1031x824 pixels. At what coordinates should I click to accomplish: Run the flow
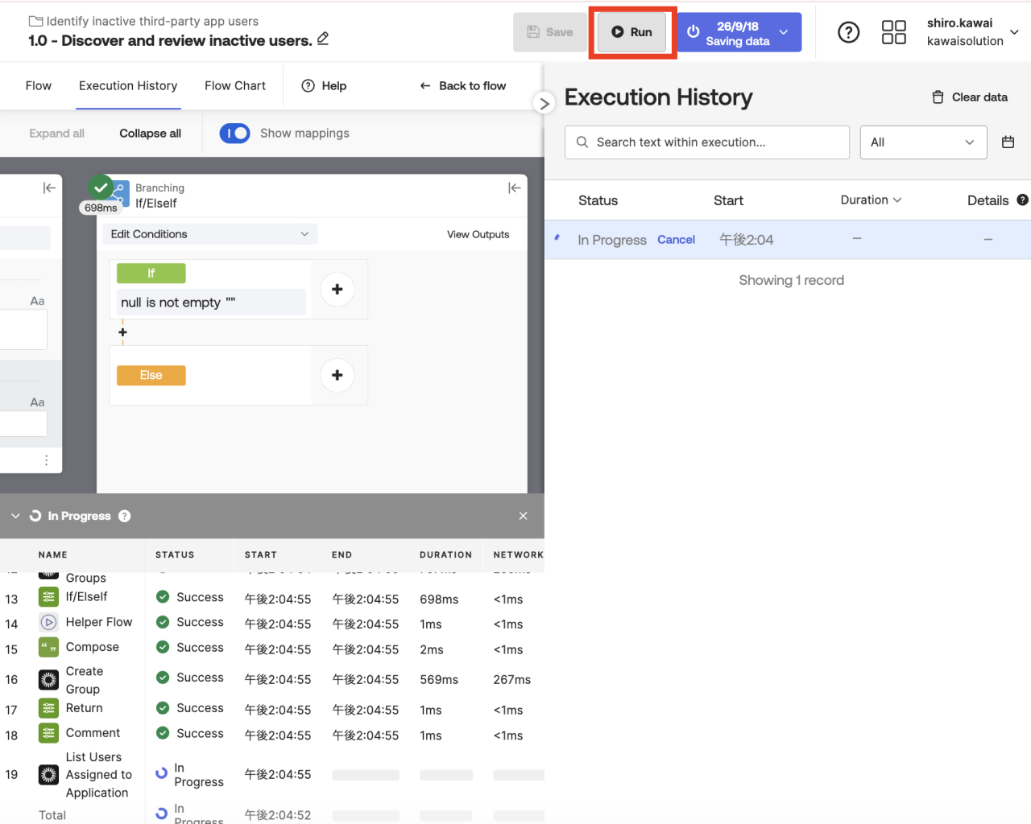pyautogui.click(x=631, y=32)
